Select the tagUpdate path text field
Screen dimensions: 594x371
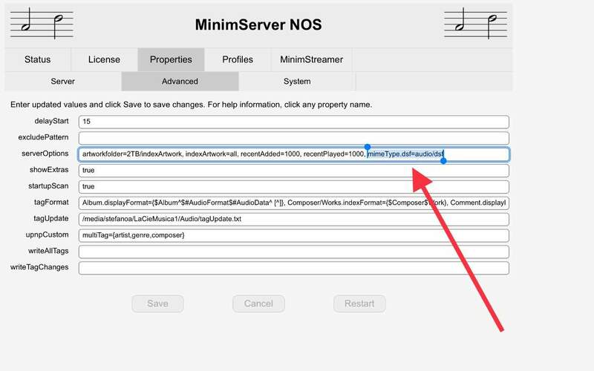point(293,219)
